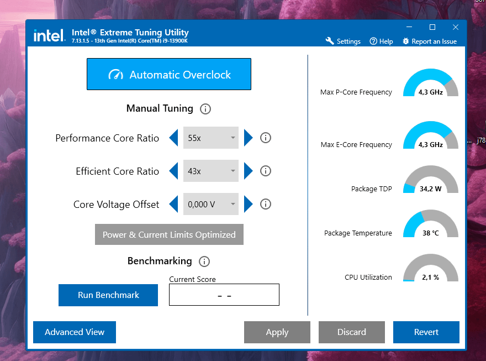
Task: Start the Run Benchmark button
Action: pyautogui.click(x=108, y=295)
